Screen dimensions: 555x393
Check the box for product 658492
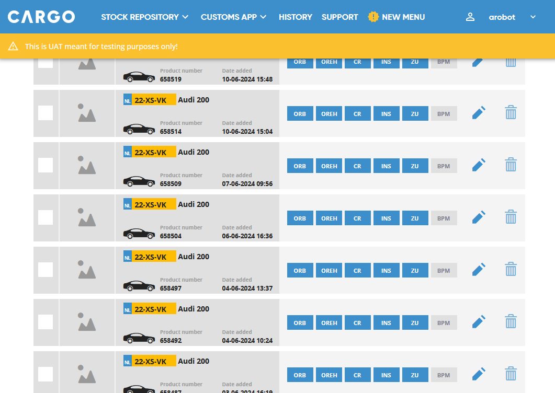click(x=46, y=322)
